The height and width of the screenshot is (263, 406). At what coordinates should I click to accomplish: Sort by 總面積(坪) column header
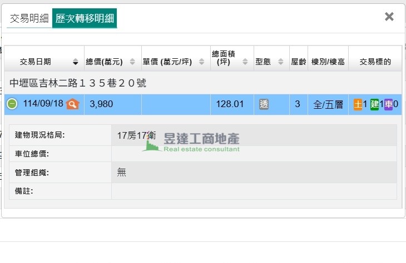point(229,58)
